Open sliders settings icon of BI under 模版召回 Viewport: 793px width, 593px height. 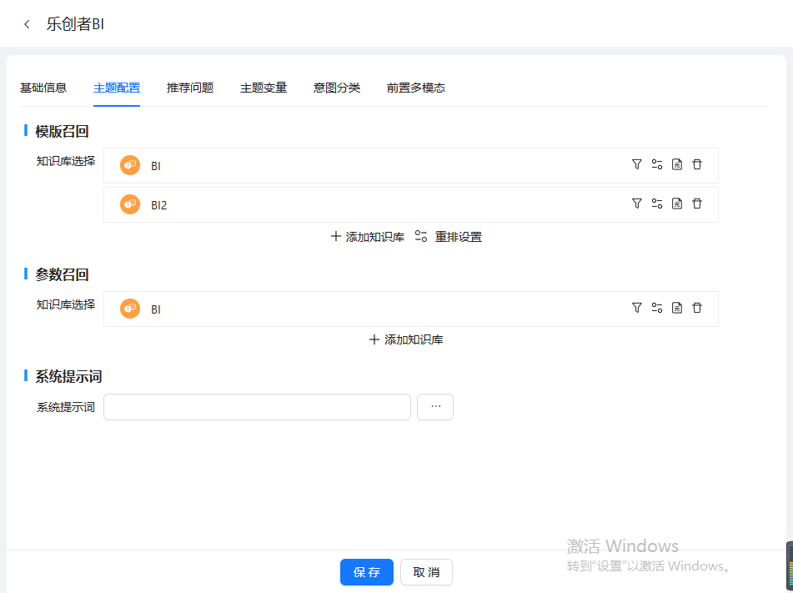[x=657, y=165]
